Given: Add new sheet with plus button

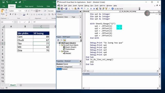Looking at the screenshot, I should 21,85.
